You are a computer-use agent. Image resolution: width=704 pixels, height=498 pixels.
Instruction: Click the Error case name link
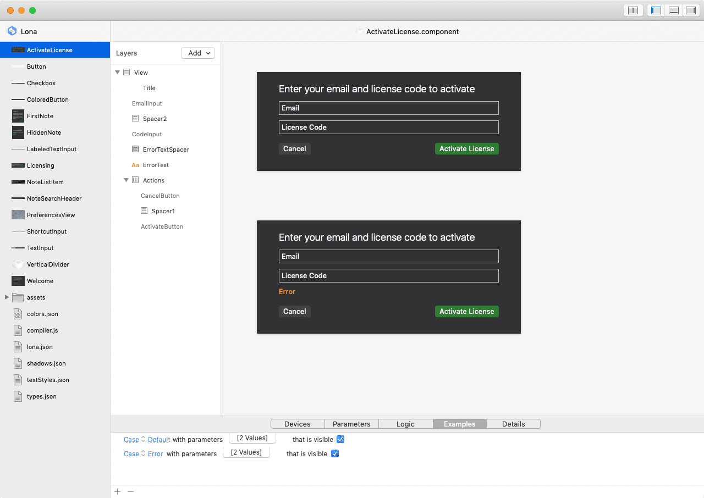pyautogui.click(x=156, y=454)
